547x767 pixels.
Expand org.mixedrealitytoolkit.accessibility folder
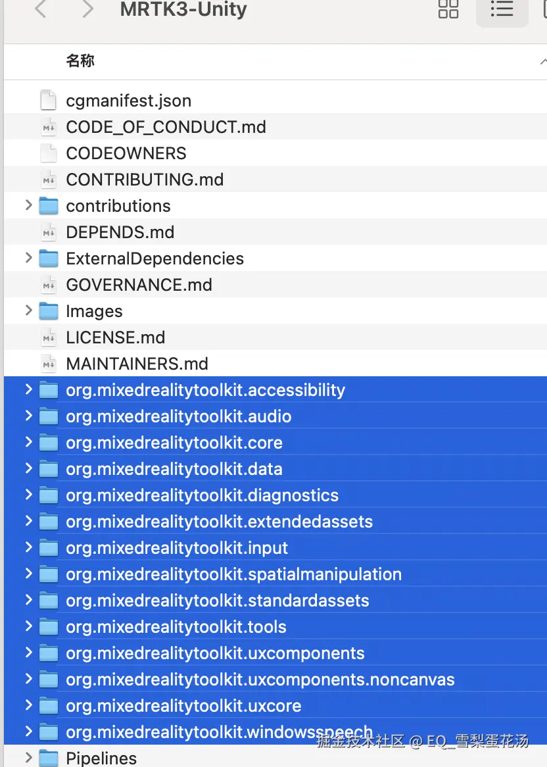(28, 389)
